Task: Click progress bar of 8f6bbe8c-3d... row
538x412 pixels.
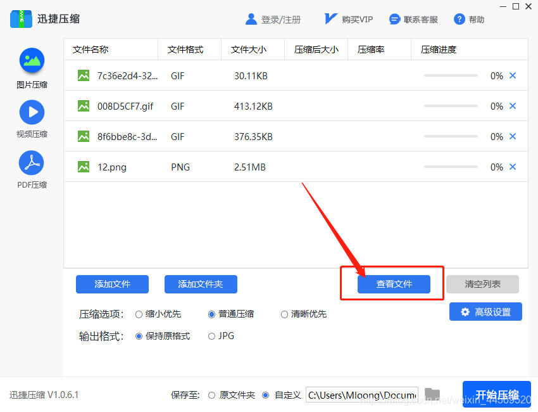Action: [451, 136]
